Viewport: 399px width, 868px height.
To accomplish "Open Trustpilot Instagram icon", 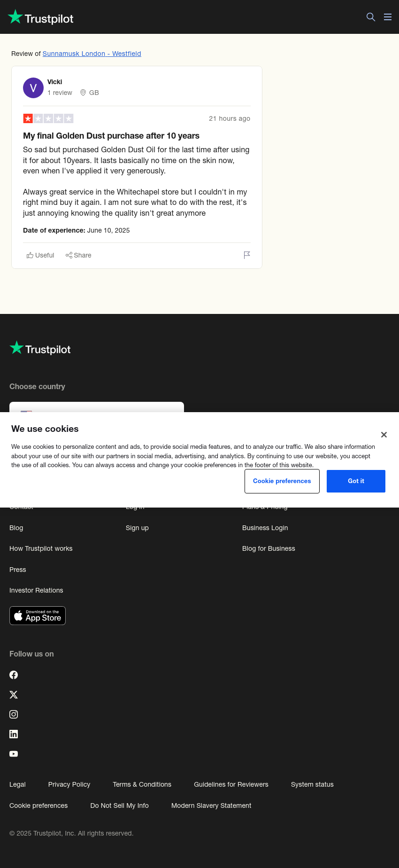I will click(14, 714).
